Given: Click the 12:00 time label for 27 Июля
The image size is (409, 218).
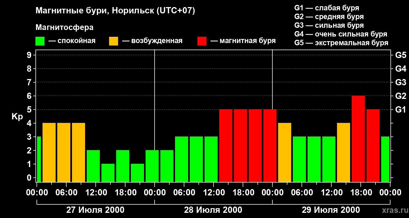Looking at the screenshot, I should click(96, 193).
